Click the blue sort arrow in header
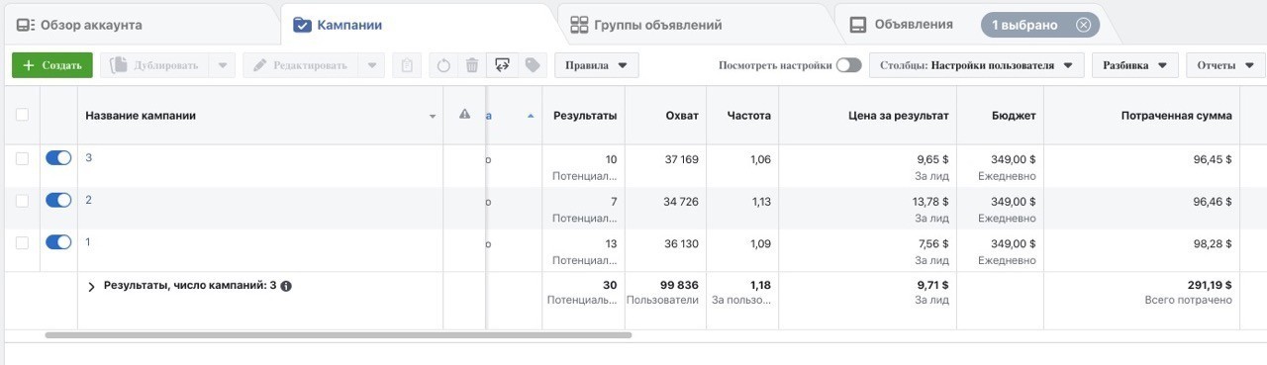Image resolution: width=1267 pixels, height=365 pixels. (531, 116)
